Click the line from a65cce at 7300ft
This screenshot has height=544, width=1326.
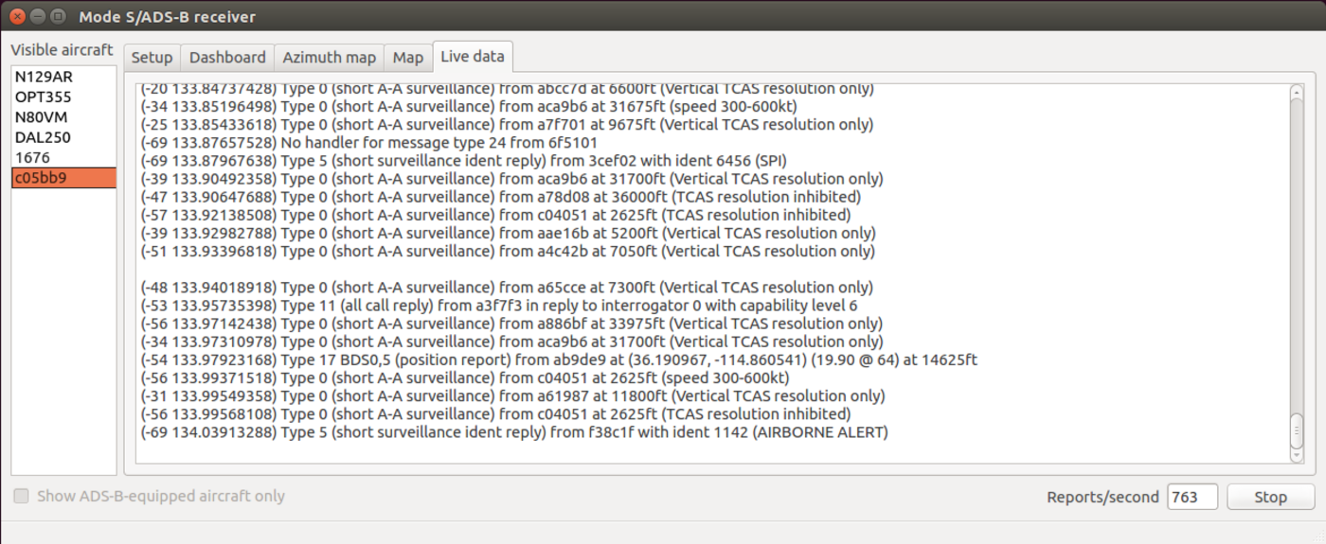click(507, 288)
